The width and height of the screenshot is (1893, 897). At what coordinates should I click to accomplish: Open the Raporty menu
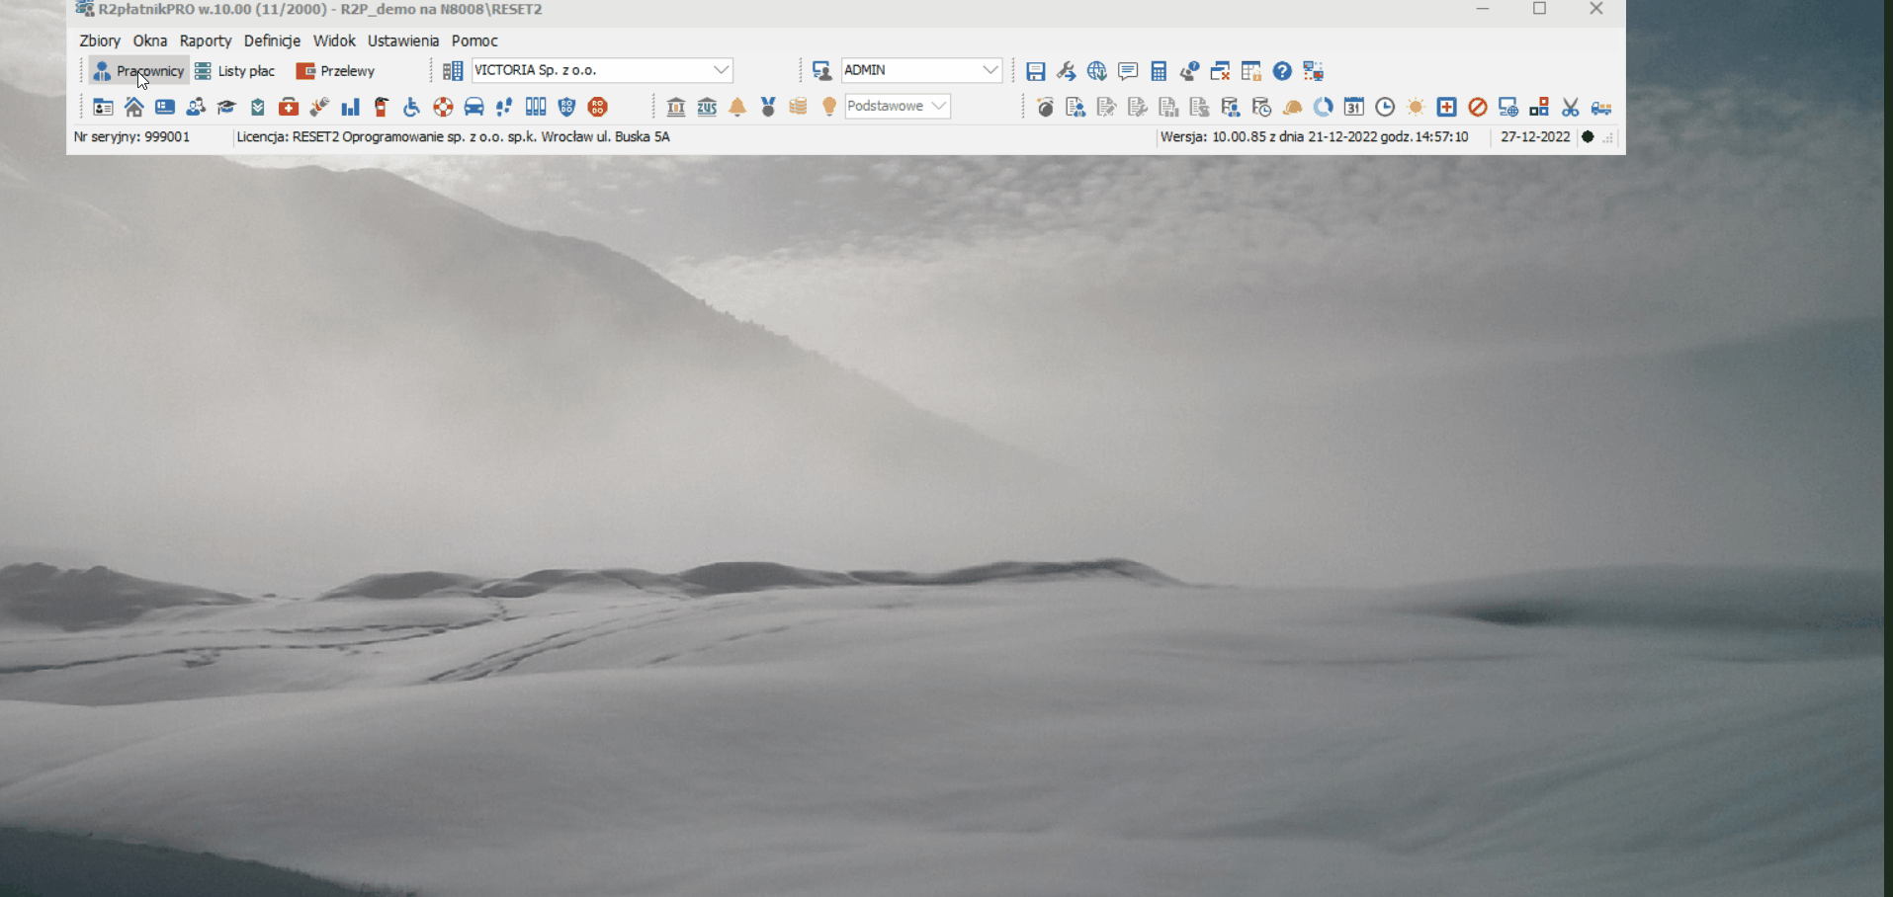coord(206,41)
